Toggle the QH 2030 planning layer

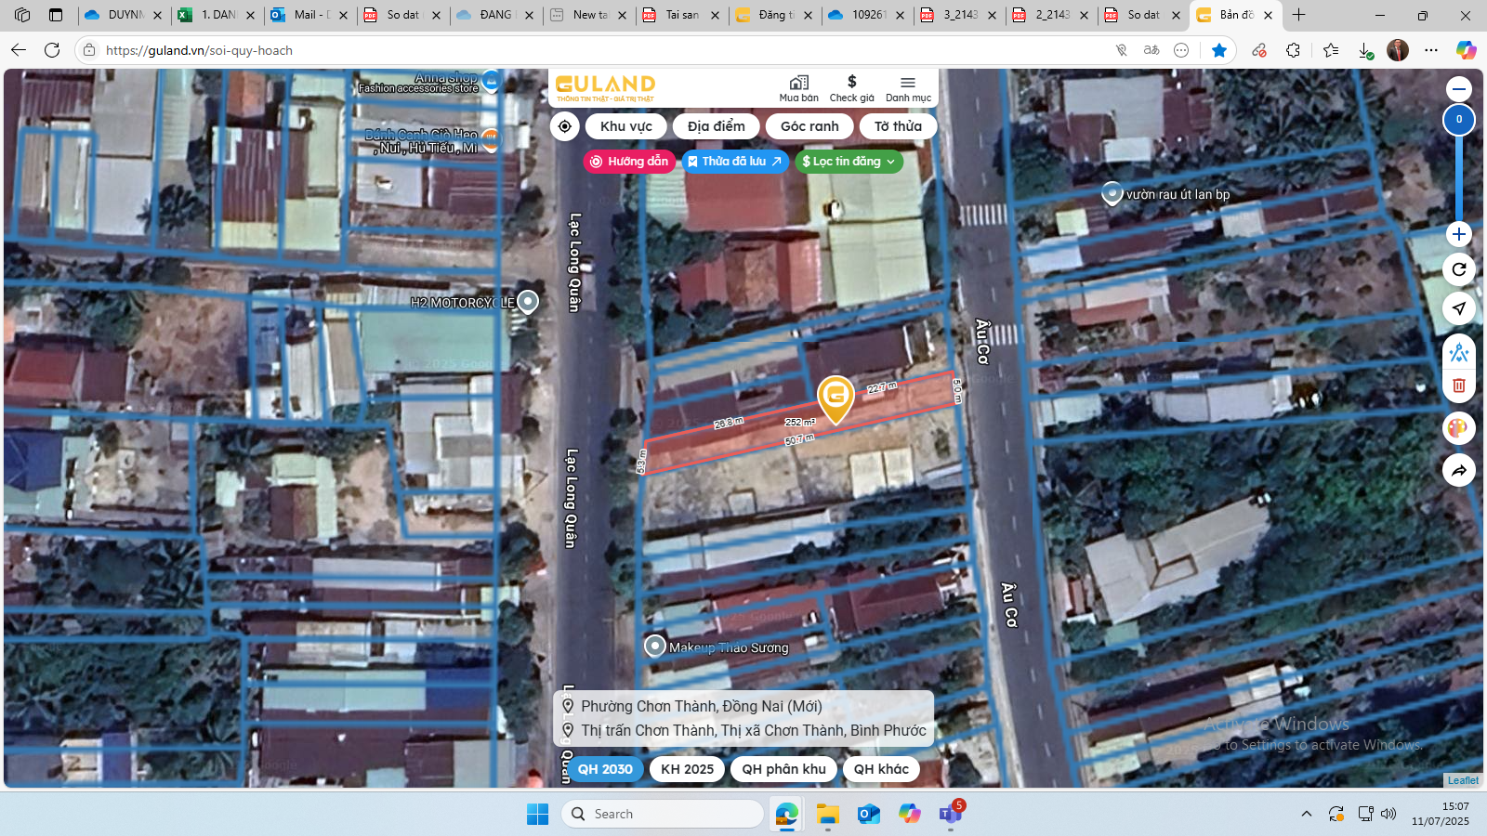pos(605,769)
